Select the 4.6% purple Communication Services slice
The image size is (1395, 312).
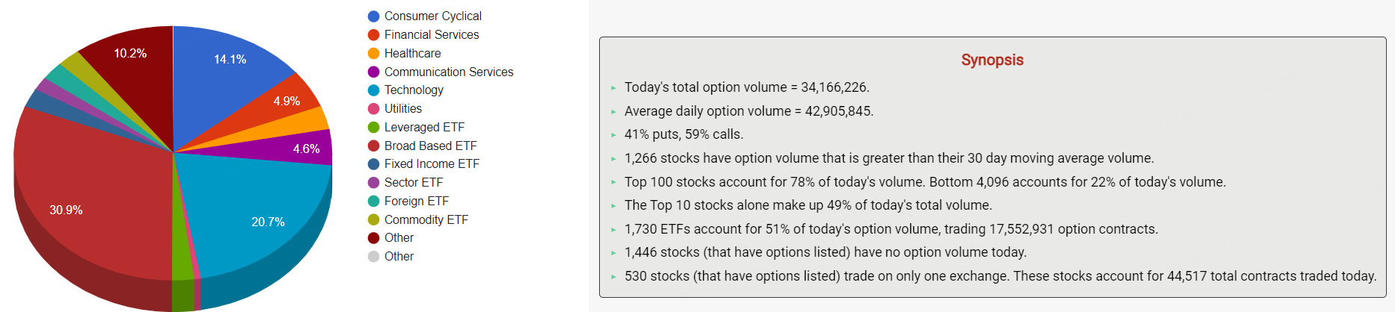click(303, 148)
